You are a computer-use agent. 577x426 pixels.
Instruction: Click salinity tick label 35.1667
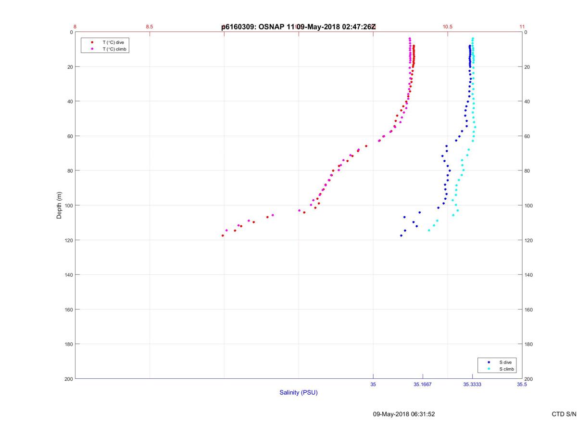(x=423, y=384)
